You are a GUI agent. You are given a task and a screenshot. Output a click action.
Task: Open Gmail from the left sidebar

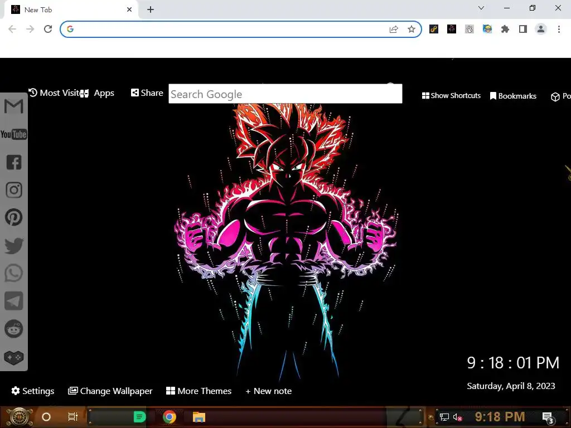pyautogui.click(x=14, y=106)
